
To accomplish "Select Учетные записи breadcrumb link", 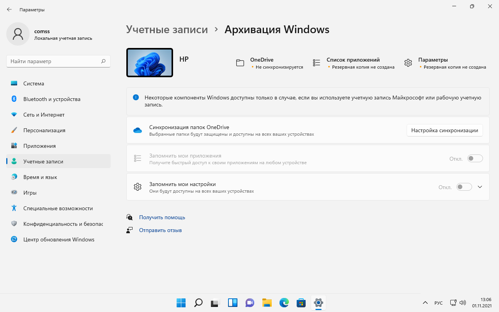I will [x=167, y=29].
